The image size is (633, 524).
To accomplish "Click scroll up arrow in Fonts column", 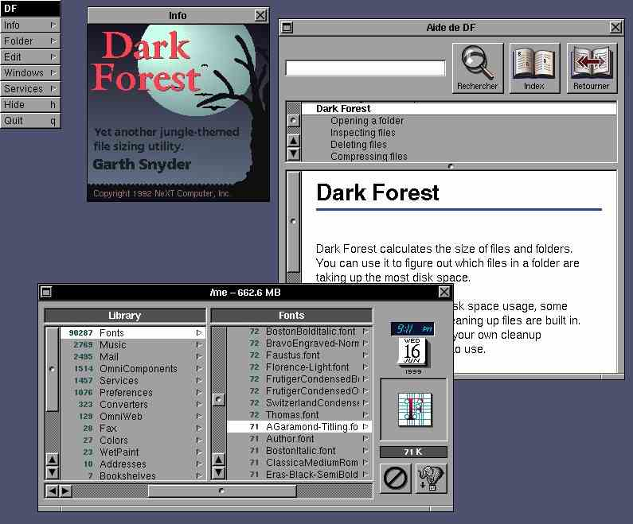I will click(x=218, y=459).
